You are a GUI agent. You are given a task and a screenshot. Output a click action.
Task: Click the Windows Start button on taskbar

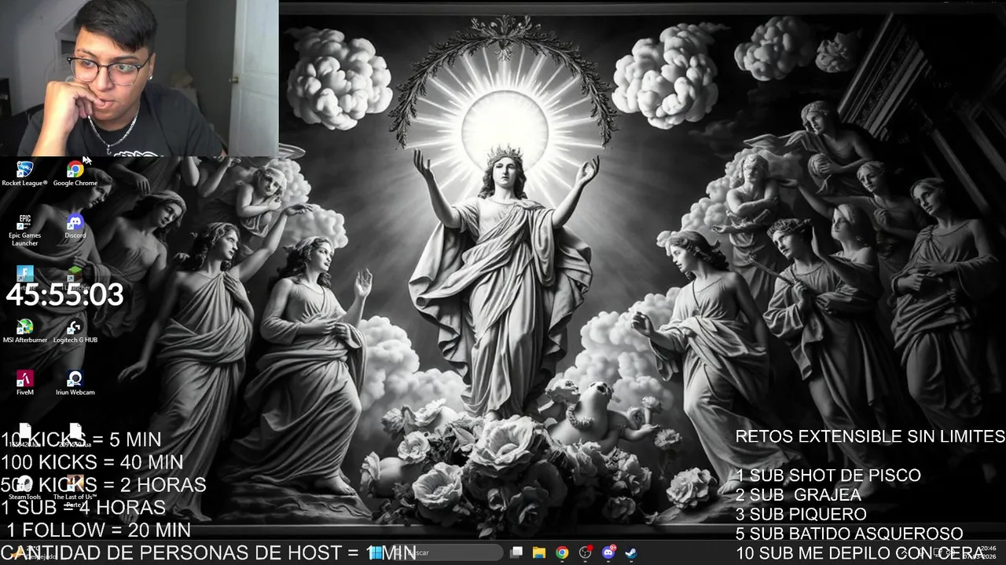click(x=376, y=552)
